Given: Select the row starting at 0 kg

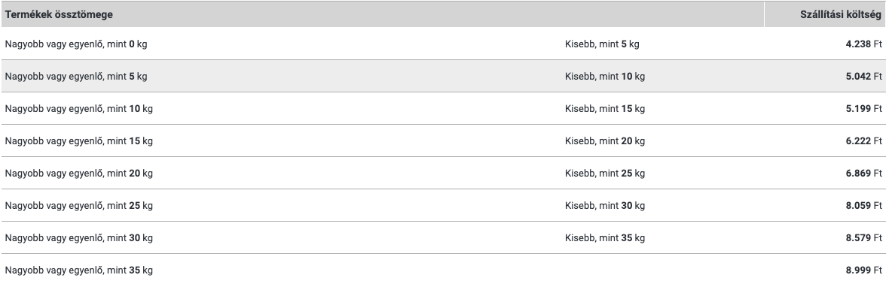Looking at the screenshot, I should tap(443, 44).
